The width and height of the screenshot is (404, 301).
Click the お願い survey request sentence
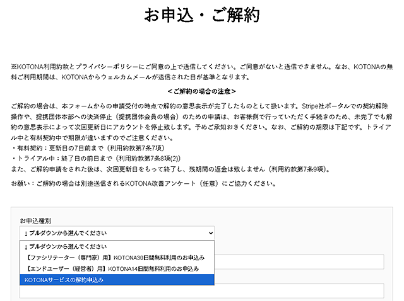point(143,183)
